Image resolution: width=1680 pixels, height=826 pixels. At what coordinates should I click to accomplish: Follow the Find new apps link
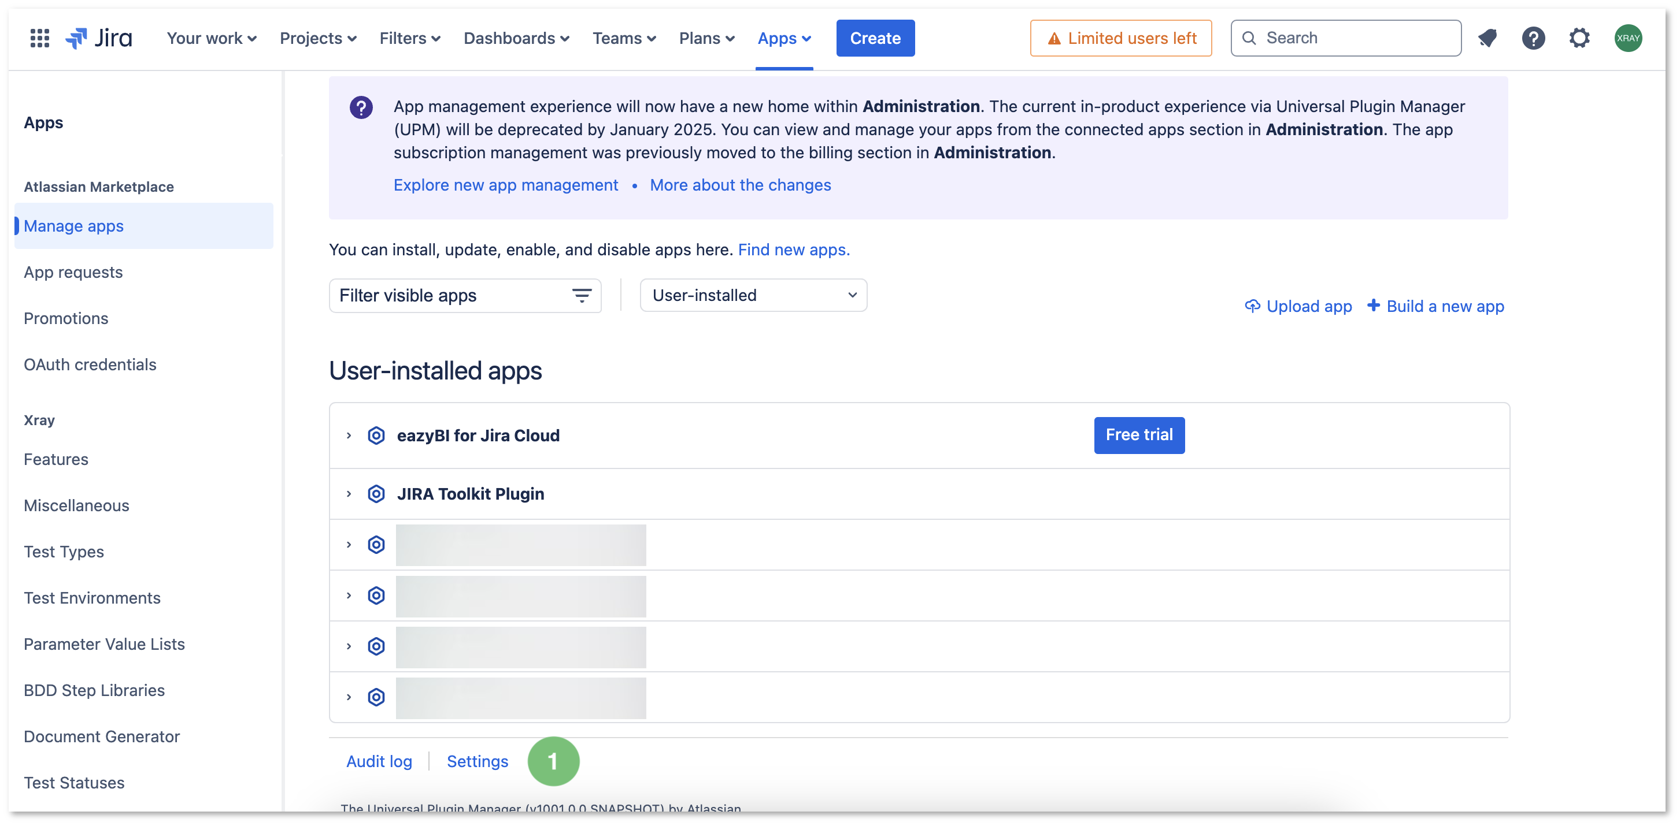(794, 250)
